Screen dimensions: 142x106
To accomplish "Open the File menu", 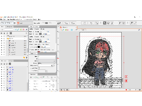I will click(1, 19).
